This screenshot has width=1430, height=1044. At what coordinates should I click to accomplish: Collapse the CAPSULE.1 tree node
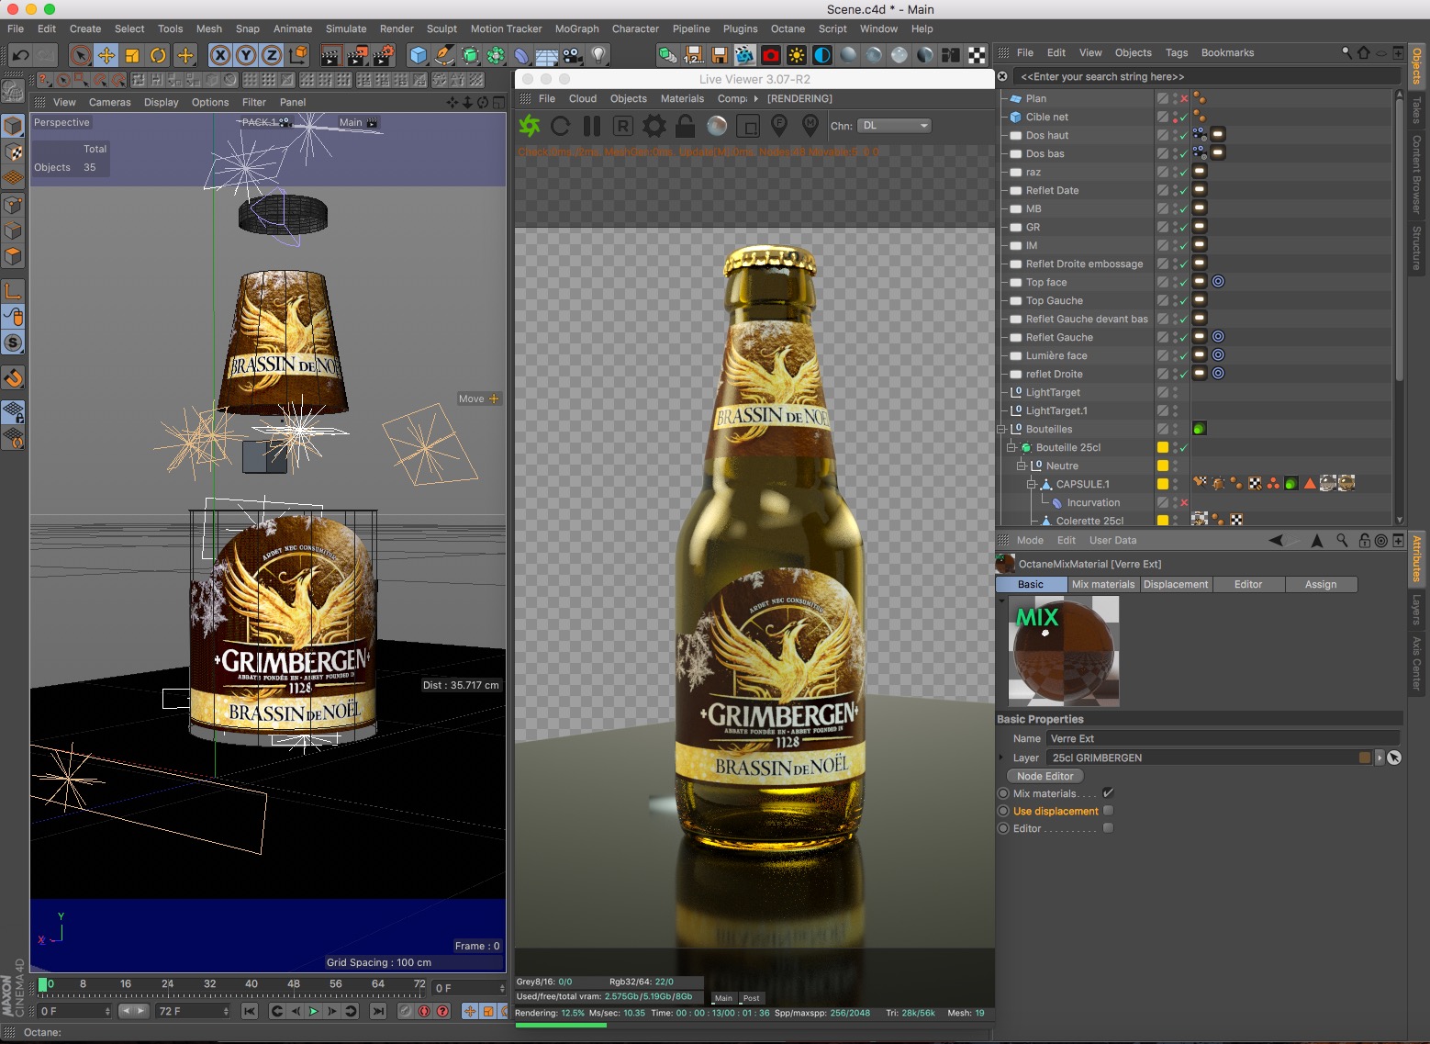1032,484
